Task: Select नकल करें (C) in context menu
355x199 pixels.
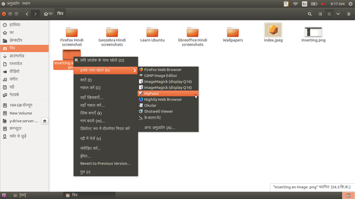Action: (x=106, y=88)
